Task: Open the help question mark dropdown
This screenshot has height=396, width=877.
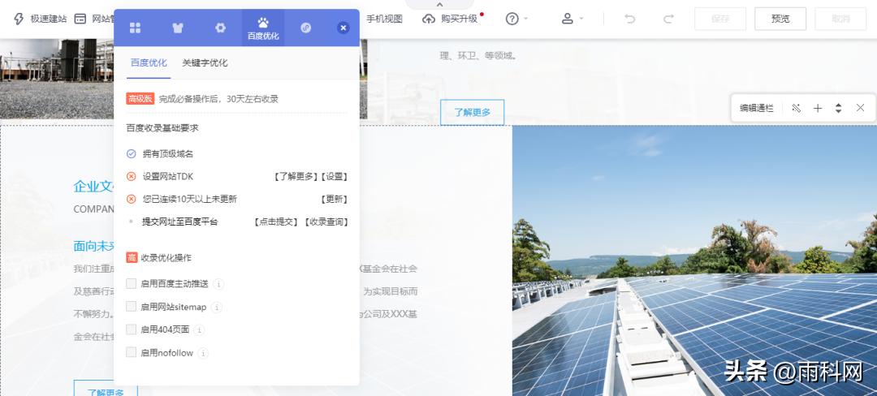Action: [516, 19]
